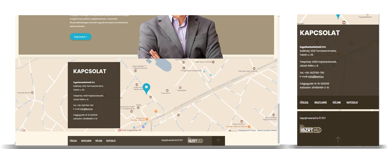Click the info@ibzrt.hu link in the mobile view

[x=316, y=77]
